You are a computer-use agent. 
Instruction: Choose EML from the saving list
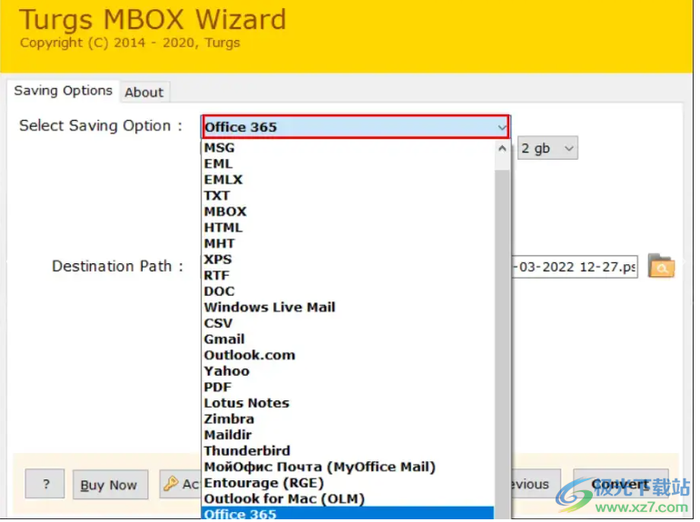pyautogui.click(x=349, y=164)
